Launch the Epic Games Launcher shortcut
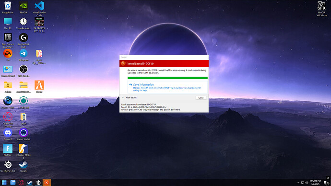This screenshot has width=331, height=186. 8,40
